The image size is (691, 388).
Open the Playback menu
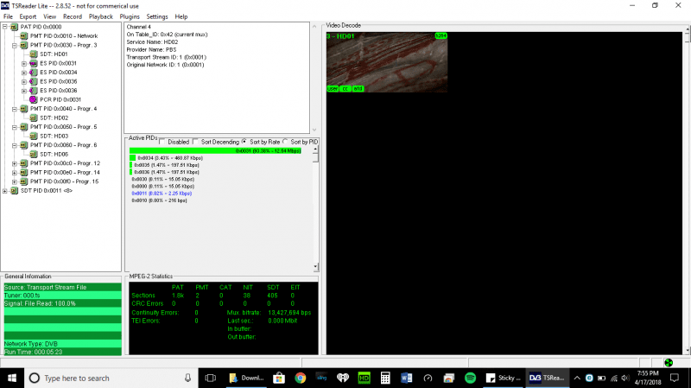point(100,16)
